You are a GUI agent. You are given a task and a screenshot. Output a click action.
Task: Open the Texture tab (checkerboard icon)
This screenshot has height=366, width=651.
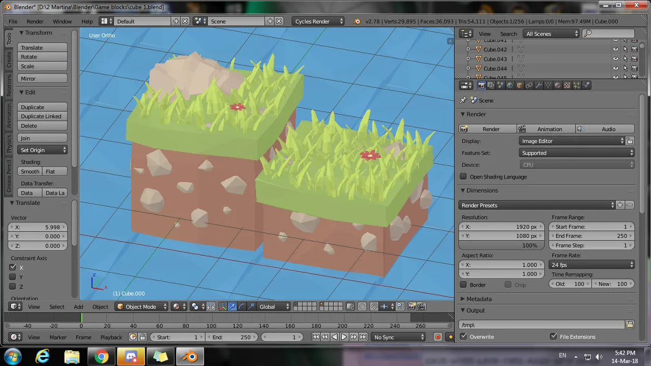567,85
